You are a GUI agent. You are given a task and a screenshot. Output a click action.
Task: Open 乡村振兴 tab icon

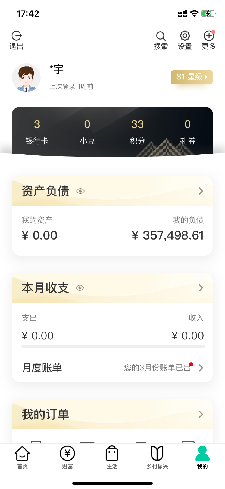157,454
